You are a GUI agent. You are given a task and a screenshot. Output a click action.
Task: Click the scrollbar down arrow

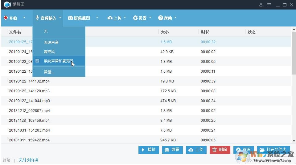[294, 140]
